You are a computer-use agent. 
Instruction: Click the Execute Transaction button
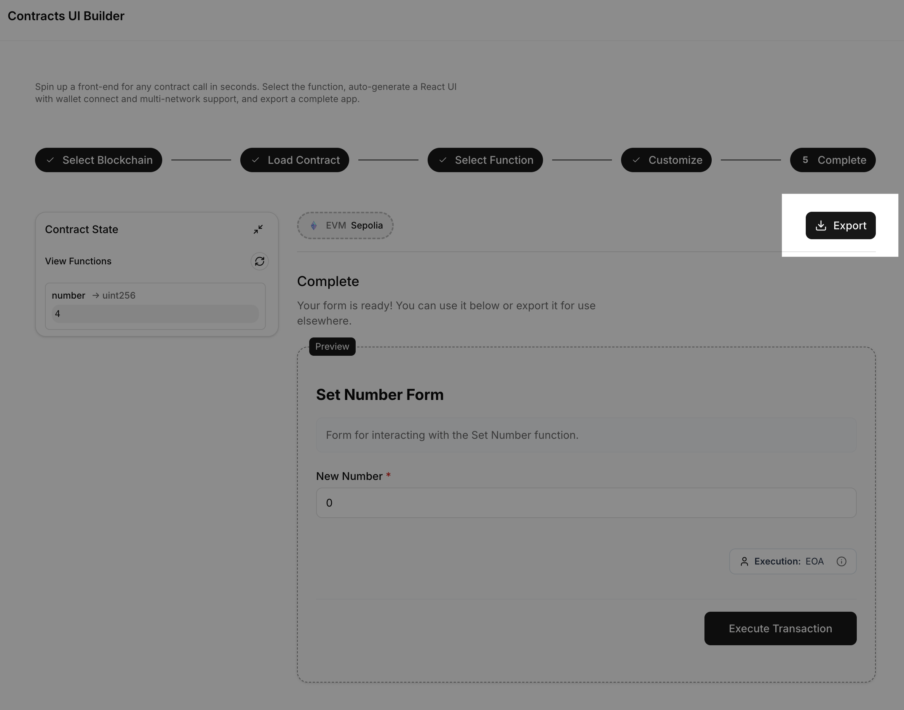pyautogui.click(x=780, y=628)
